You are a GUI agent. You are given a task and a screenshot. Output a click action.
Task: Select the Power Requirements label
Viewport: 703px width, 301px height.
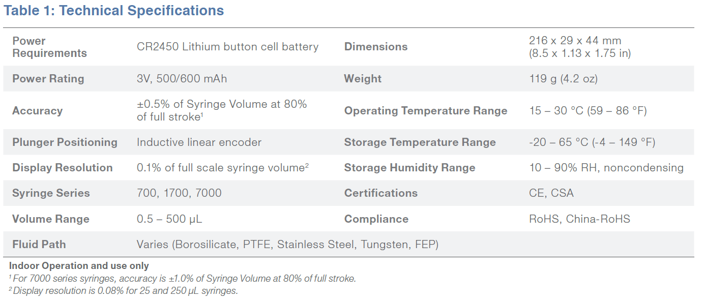click(x=49, y=47)
